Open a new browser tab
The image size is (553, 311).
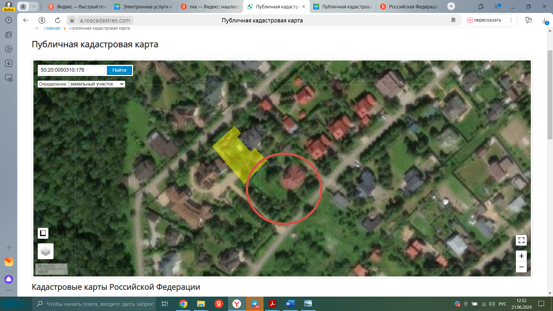tap(451, 6)
